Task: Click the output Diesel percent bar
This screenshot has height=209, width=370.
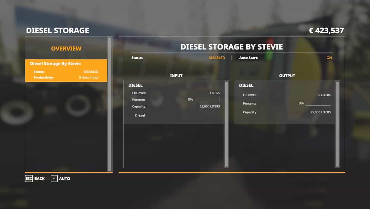Action: pyautogui.click(x=317, y=103)
